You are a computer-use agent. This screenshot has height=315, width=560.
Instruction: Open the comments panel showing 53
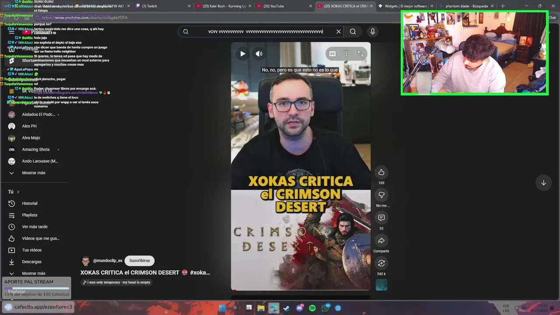[x=381, y=217]
